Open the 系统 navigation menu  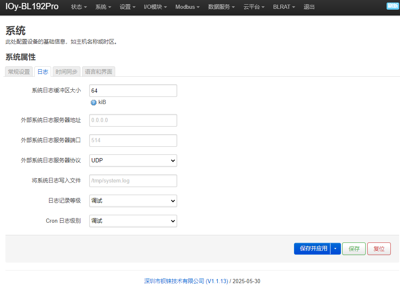103,7
